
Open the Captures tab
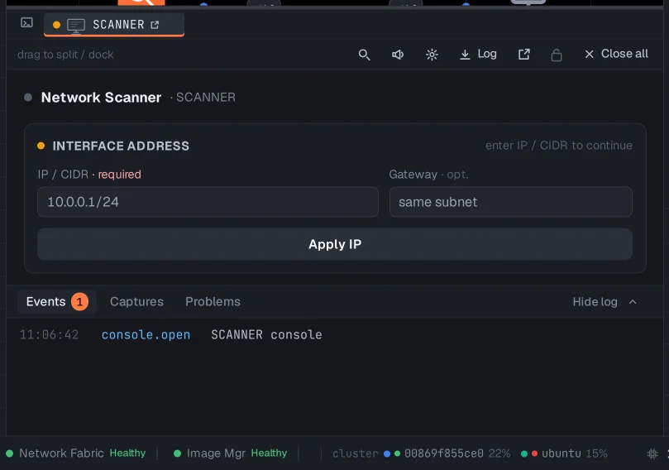[x=136, y=302]
